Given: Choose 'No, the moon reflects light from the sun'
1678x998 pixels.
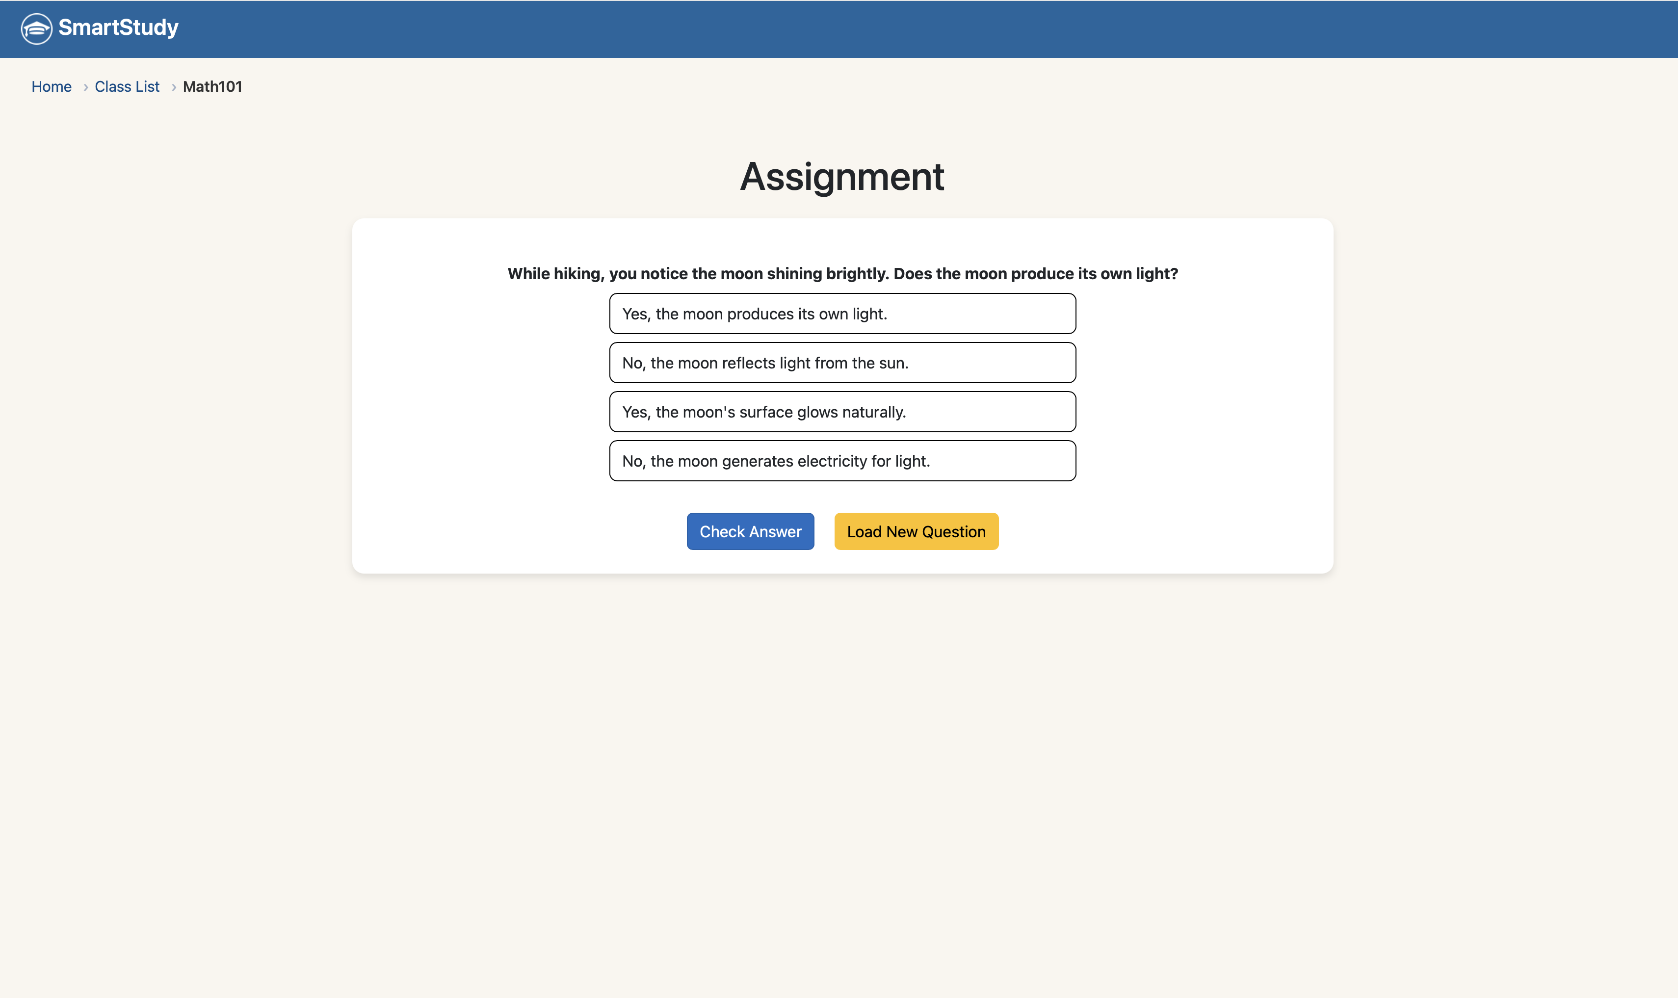Looking at the screenshot, I should pos(842,363).
